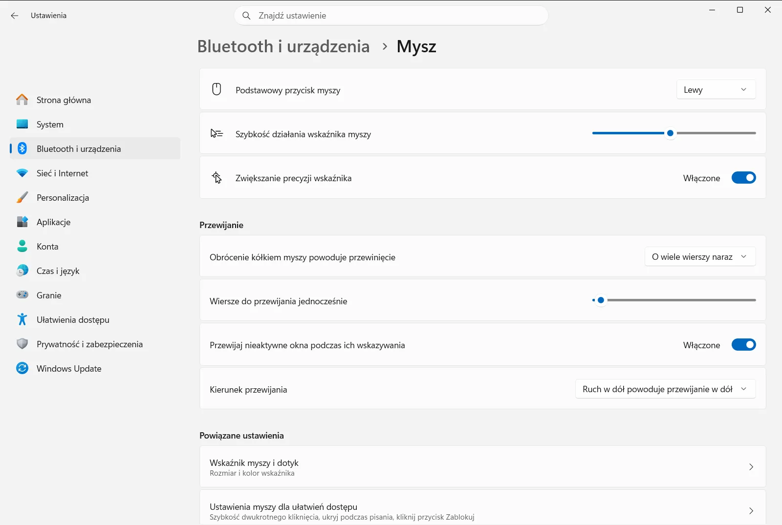Select the System monitor icon

tap(22, 124)
